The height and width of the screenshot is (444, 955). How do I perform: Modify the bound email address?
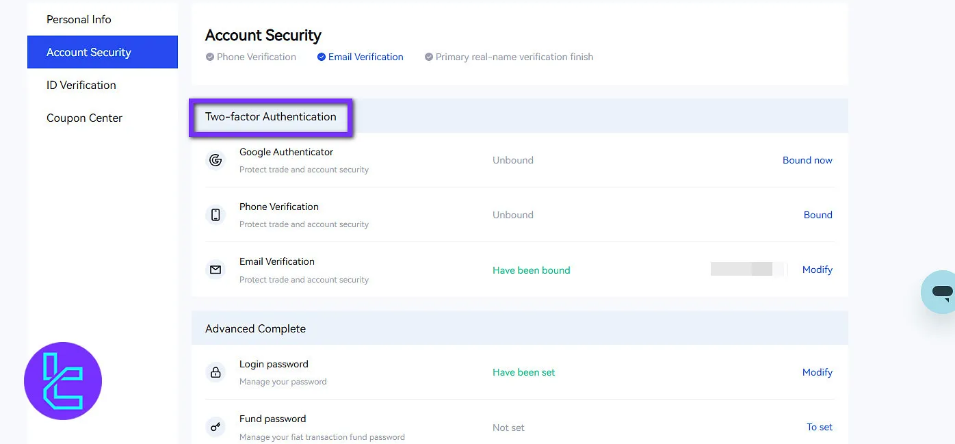click(817, 270)
